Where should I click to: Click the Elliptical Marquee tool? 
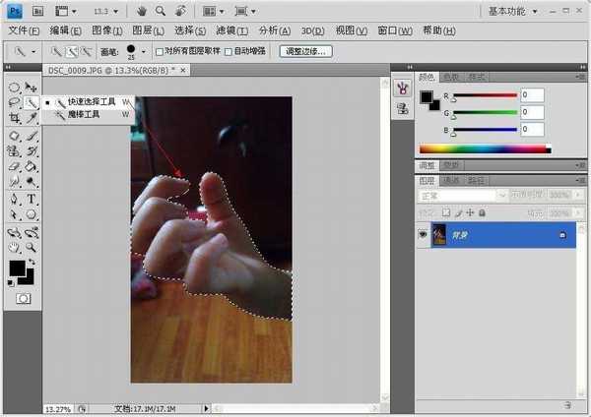pos(15,88)
